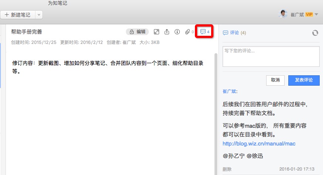Click the note title 帮助手册完善
The height and width of the screenshot is (175, 323).
[27, 32]
